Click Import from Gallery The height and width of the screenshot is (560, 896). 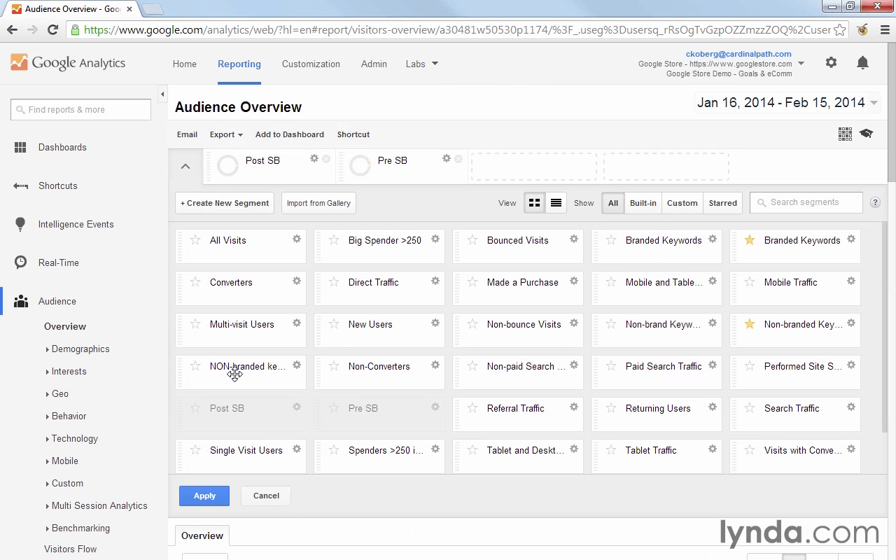pos(318,203)
